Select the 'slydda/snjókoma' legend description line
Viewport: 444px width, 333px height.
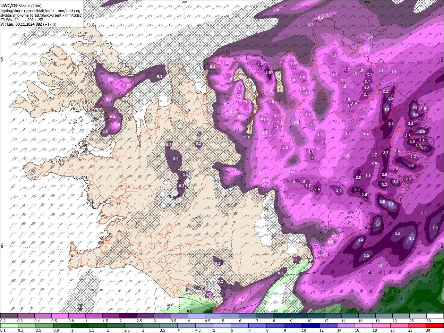pos(41,15)
